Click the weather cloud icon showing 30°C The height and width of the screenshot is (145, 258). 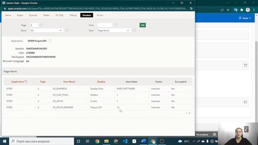(180, 141)
